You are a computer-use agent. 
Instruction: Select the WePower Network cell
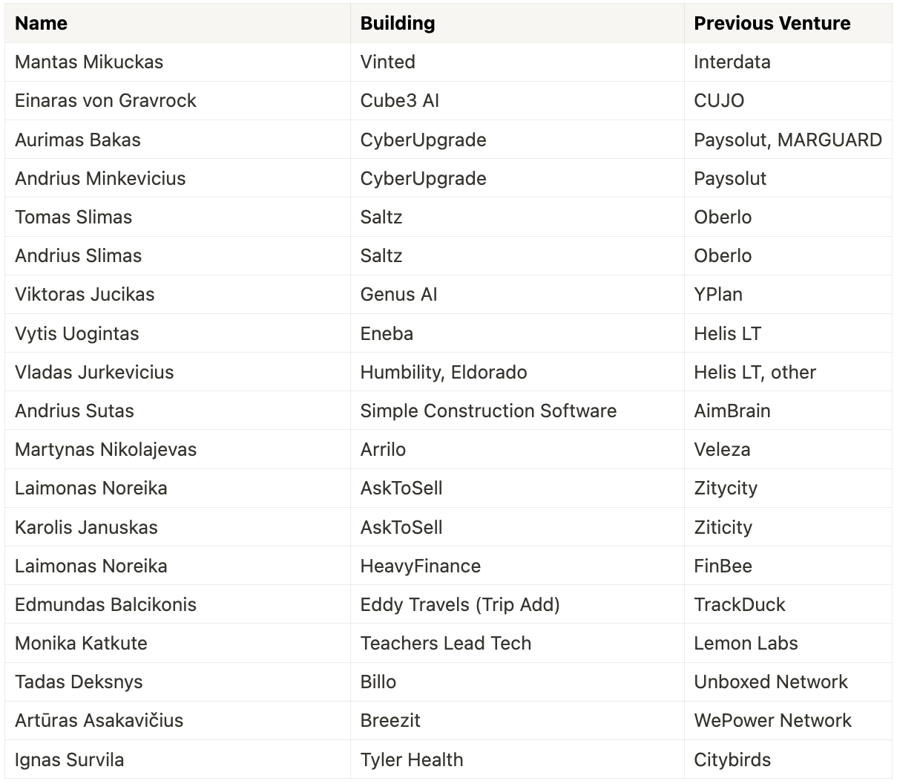788,720
